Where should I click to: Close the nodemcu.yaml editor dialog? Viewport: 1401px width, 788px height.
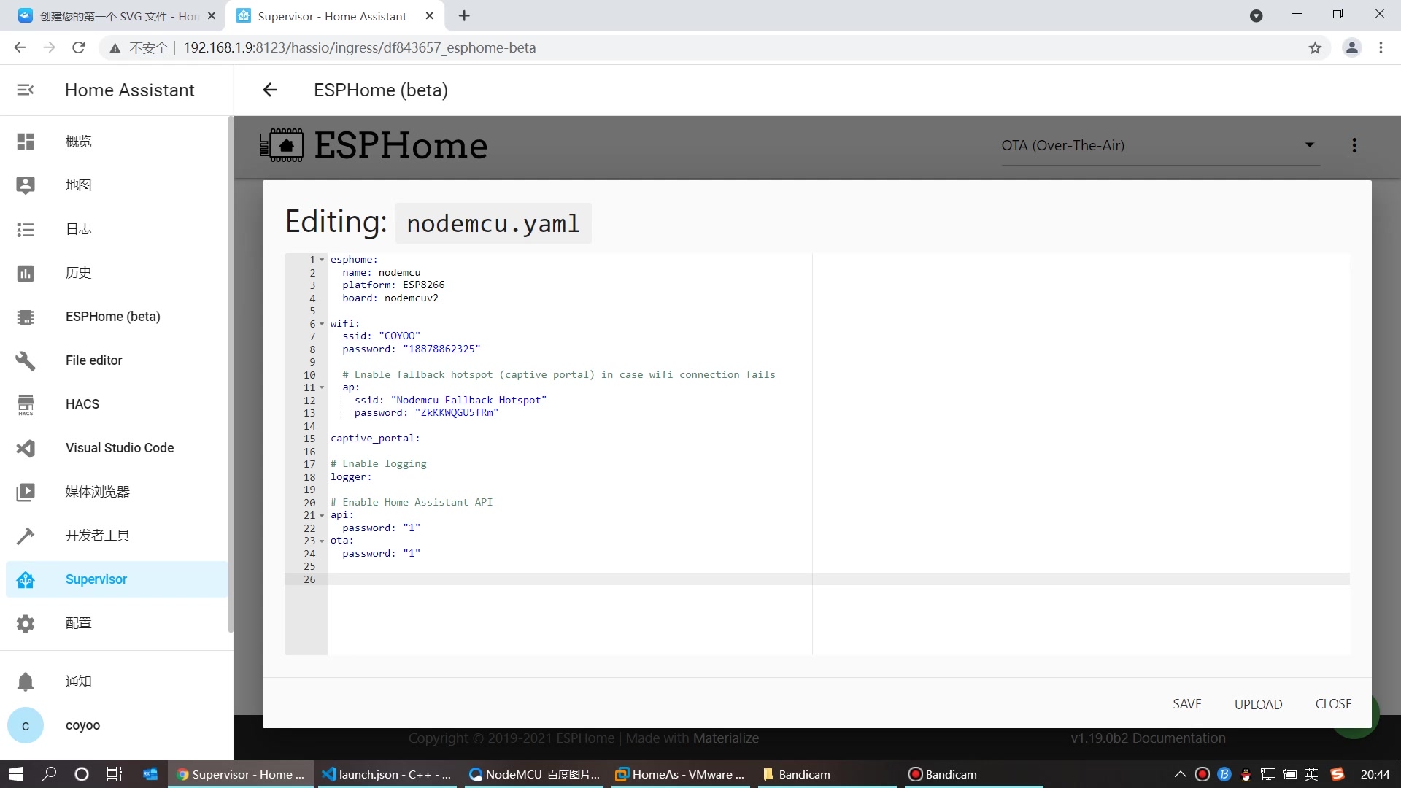pos(1333,704)
